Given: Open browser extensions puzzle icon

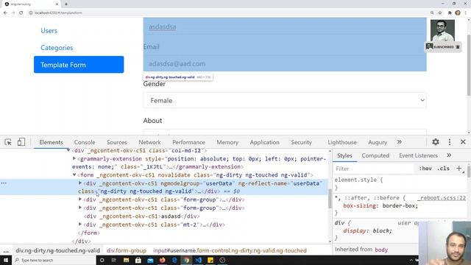Looking at the screenshot, I should coord(450,13).
